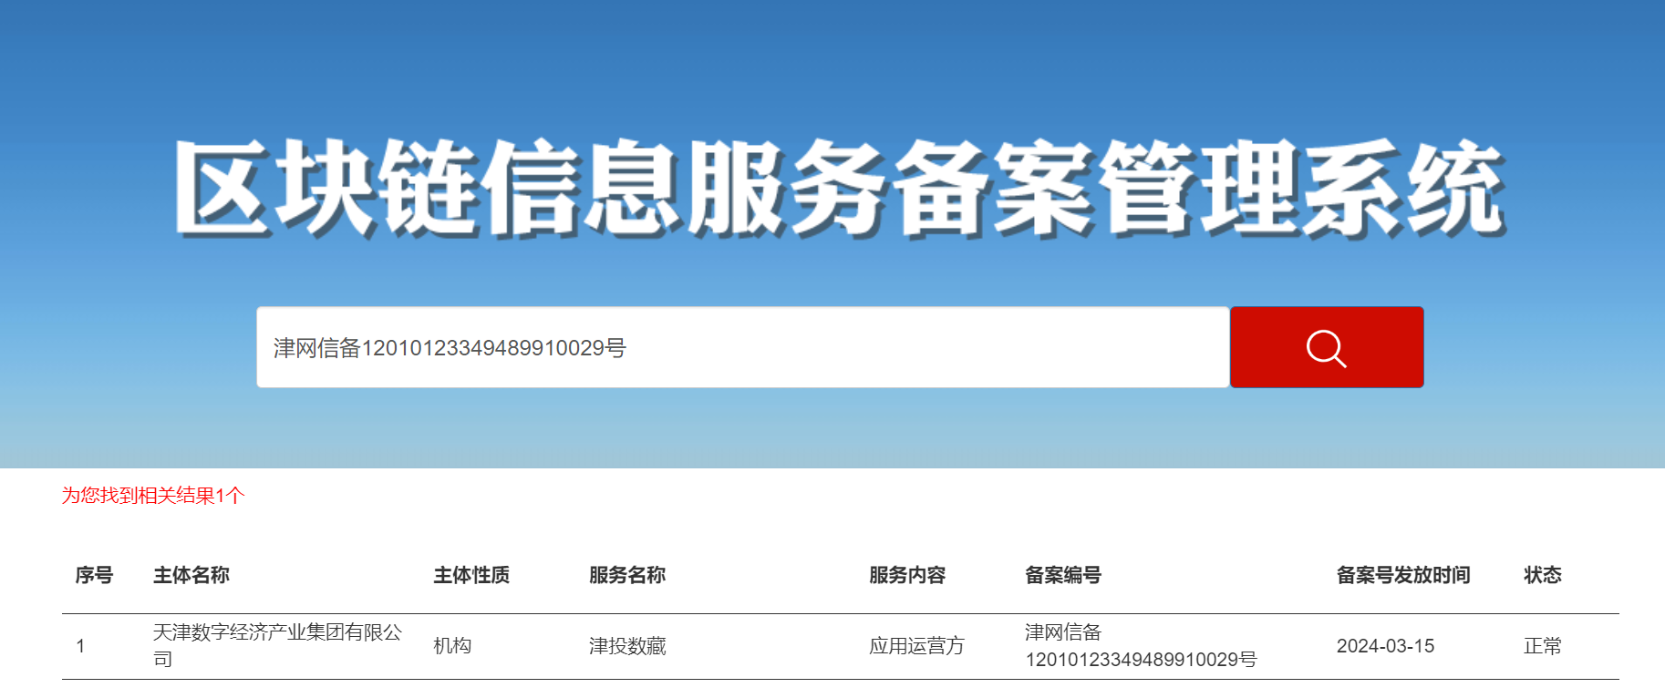Screen dimensions: 1665x698
Task: Click the 序号 column header
Action: tap(94, 575)
